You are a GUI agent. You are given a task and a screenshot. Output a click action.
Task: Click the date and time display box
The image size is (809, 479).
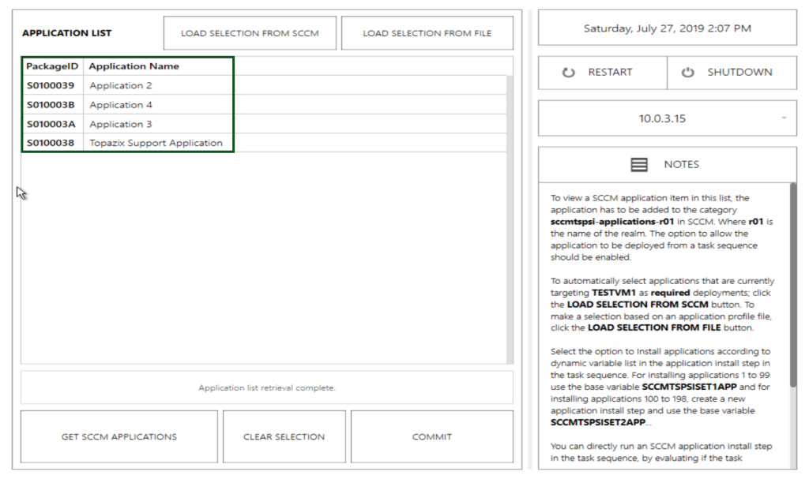point(668,28)
